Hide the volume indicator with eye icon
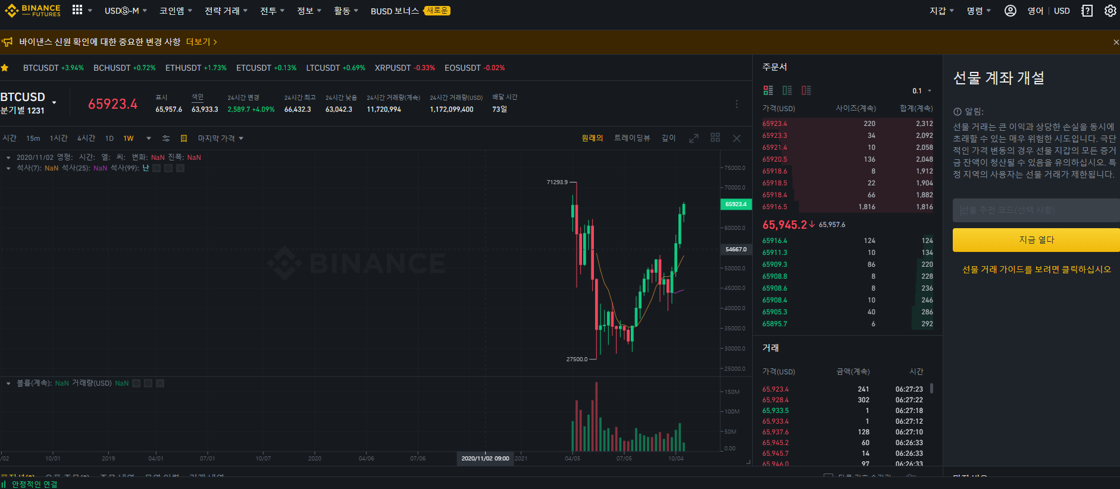 (x=136, y=383)
